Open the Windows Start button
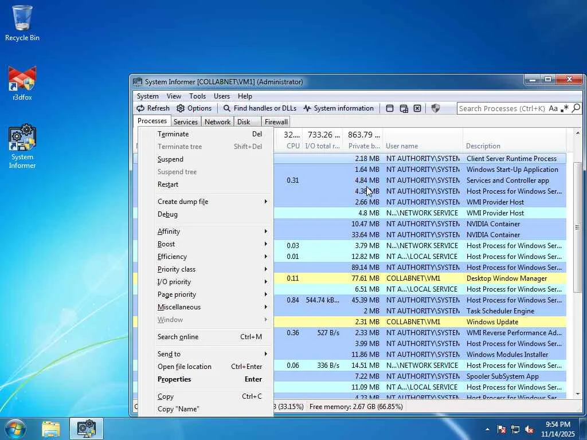The height and width of the screenshot is (440, 587). (x=15, y=429)
